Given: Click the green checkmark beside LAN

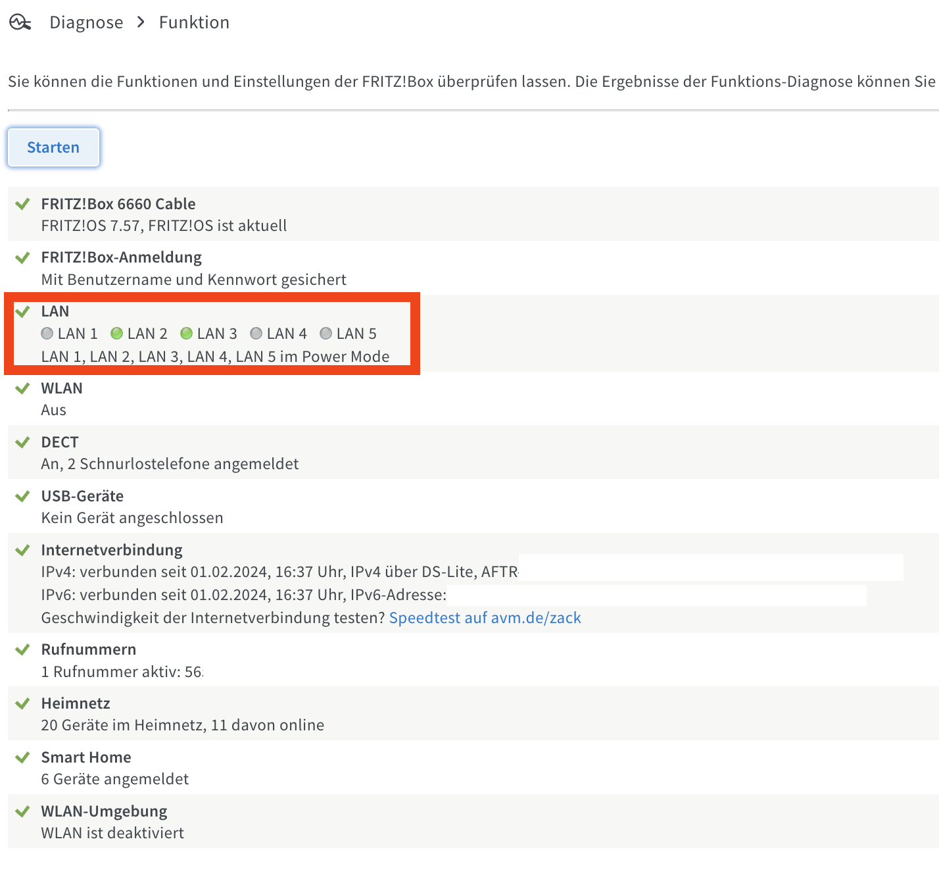Looking at the screenshot, I should click(x=23, y=311).
